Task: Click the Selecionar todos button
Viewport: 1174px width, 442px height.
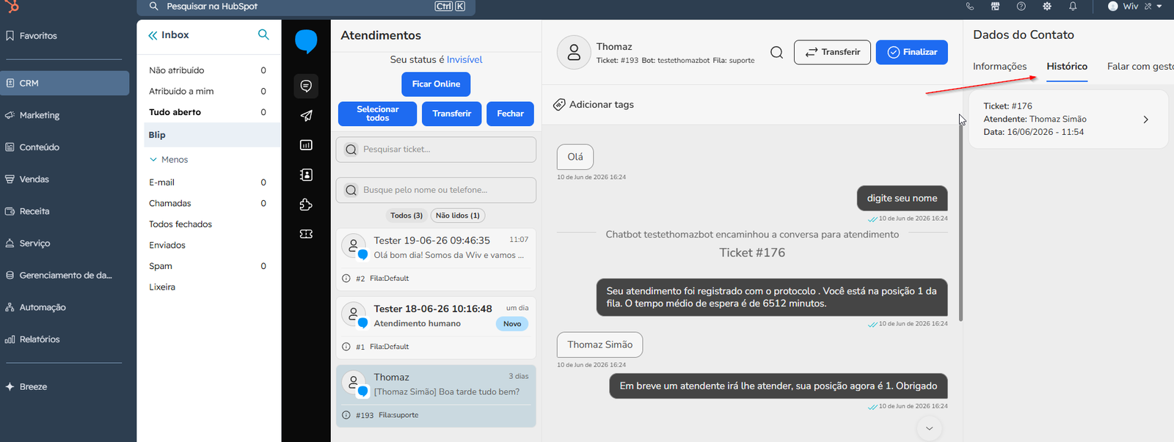Action: pyautogui.click(x=377, y=114)
